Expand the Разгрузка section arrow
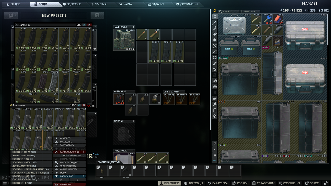This screenshot has width=331, height=186. (x=134, y=27)
